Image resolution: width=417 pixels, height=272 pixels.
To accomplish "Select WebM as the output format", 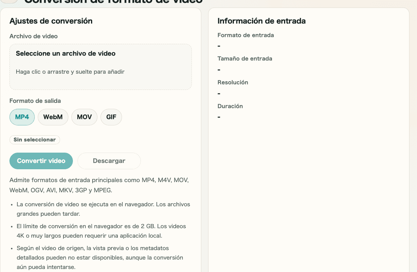I will click(x=53, y=117).
